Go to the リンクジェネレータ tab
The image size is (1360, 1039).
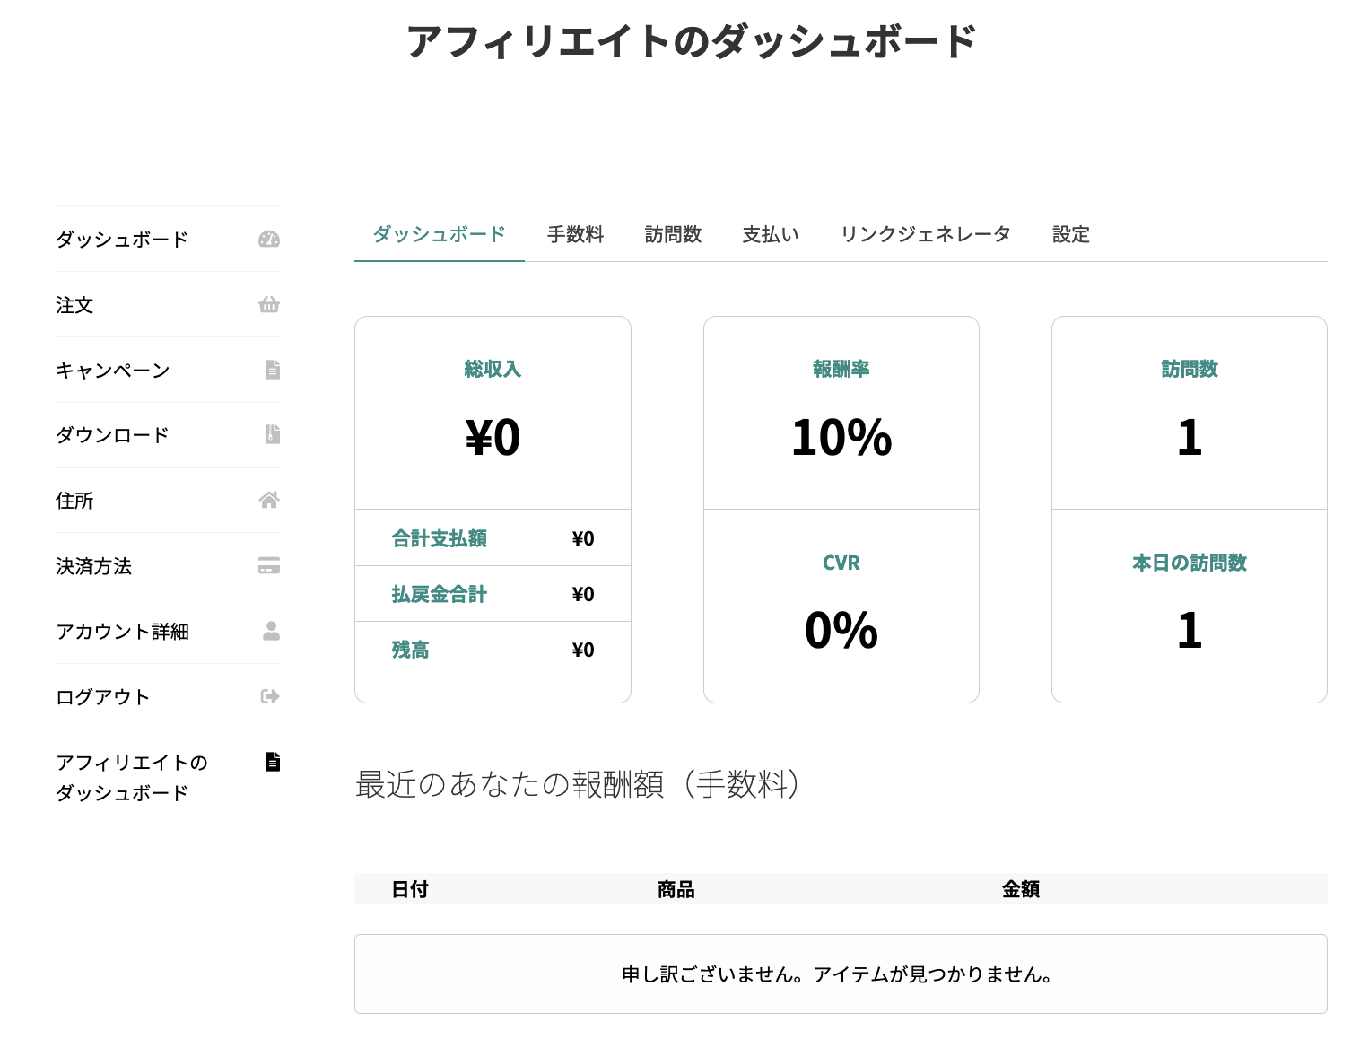click(x=925, y=235)
